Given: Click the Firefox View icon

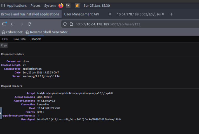Looking at the screenshot, I should (4, 24).
